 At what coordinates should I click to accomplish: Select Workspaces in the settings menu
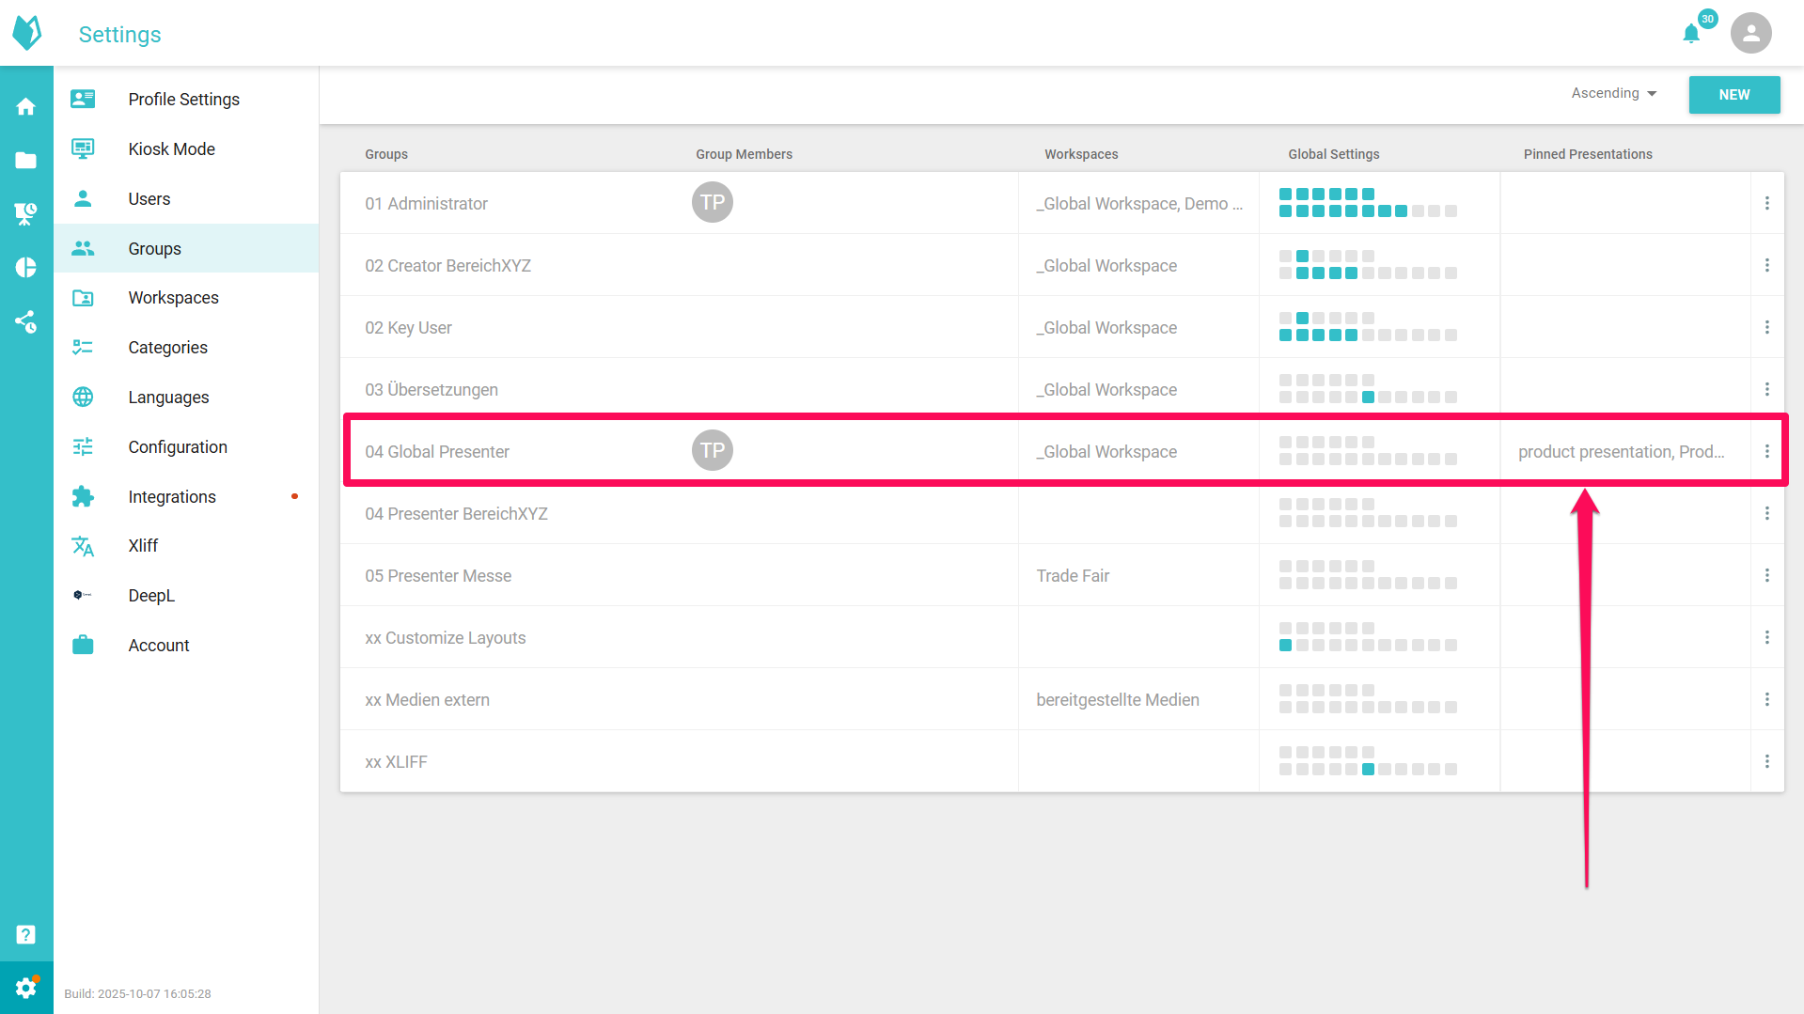(x=173, y=298)
